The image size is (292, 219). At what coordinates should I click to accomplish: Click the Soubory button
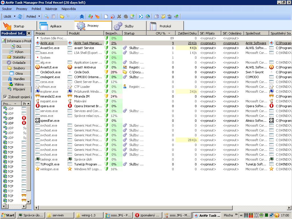coord(16,68)
